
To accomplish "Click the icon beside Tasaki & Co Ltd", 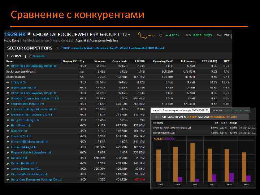I will (8, 136).
